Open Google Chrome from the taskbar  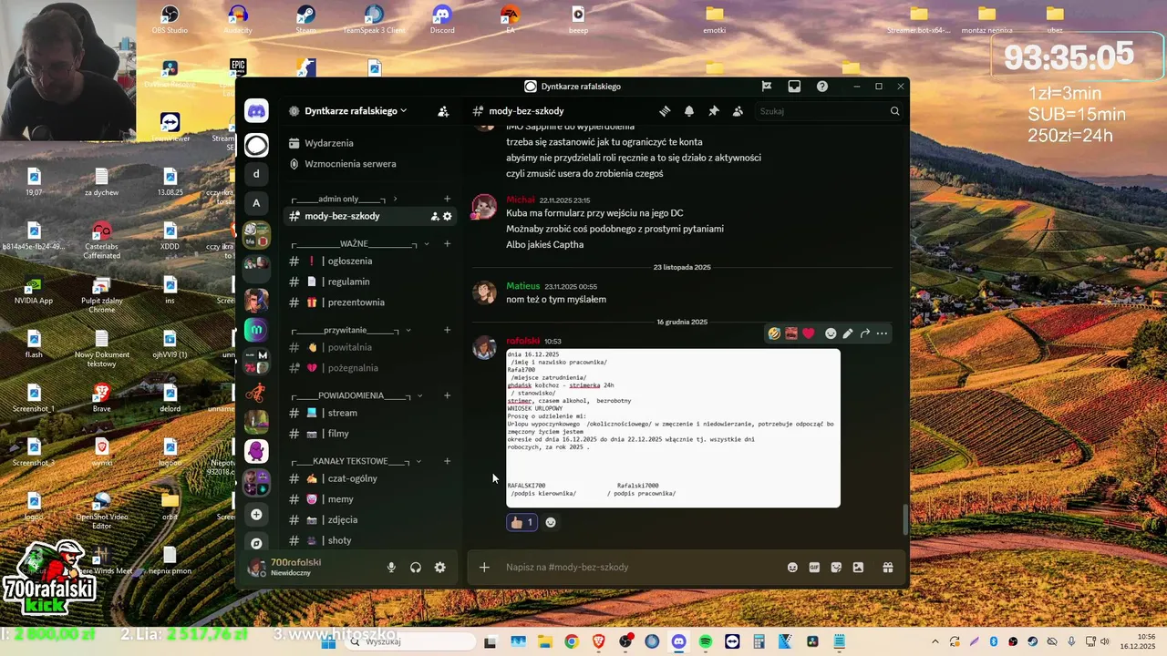pyautogui.click(x=571, y=641)
